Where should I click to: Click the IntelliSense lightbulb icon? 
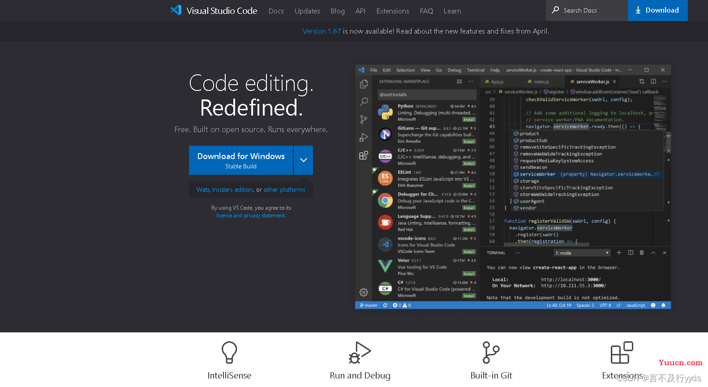pos(229,353)
